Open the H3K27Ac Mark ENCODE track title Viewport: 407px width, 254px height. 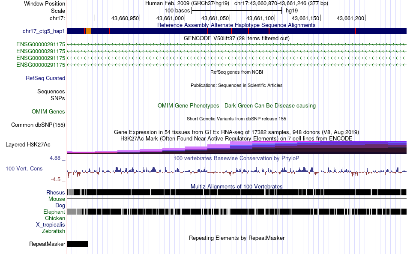click(236, 138)
